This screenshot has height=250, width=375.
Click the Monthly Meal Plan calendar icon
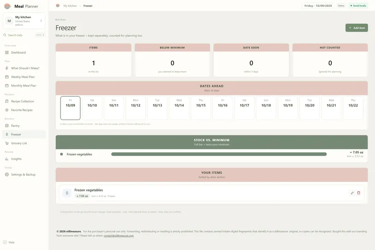7,86
